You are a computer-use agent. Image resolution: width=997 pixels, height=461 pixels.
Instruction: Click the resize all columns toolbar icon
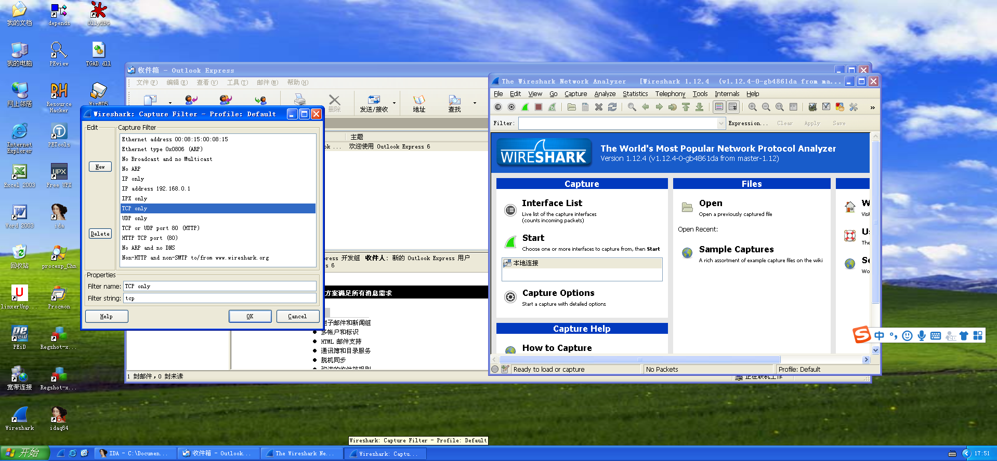(793, 107)
